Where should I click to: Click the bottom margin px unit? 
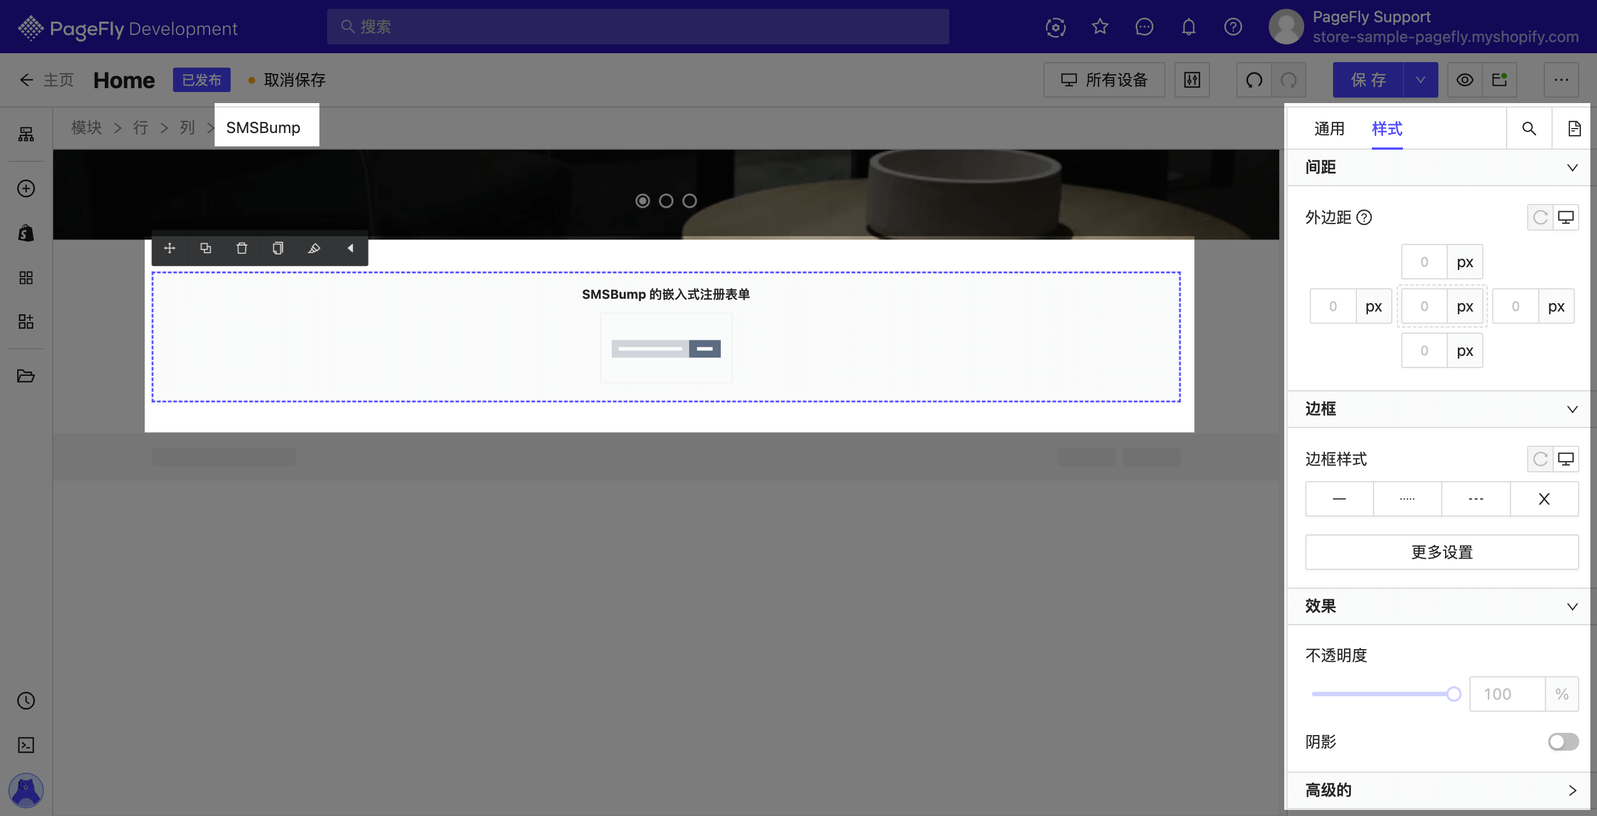click(x=1464, y=351)
